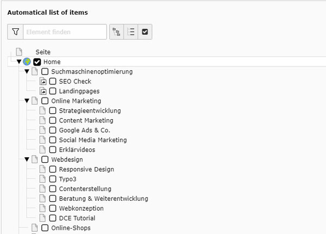
Task: Tick the Online-Shops checkbox
Action: (45, 228)
